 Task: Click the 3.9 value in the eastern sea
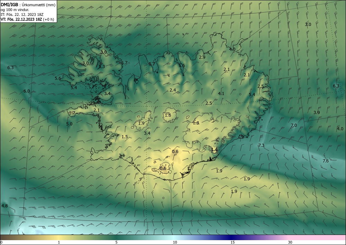click(317, 113)
